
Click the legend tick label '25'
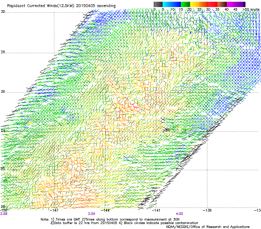199,10
